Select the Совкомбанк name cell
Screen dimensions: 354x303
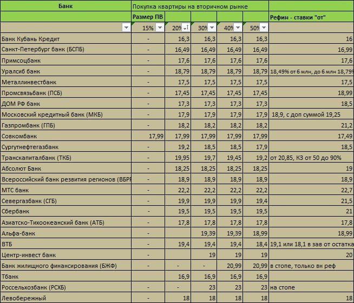click(65, 136)
